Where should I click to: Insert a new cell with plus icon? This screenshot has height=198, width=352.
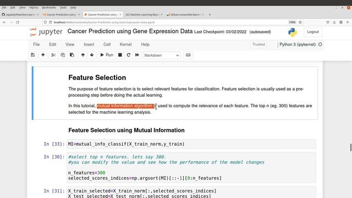43,55
